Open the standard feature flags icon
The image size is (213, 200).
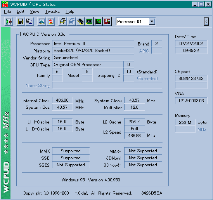point(62,21)
